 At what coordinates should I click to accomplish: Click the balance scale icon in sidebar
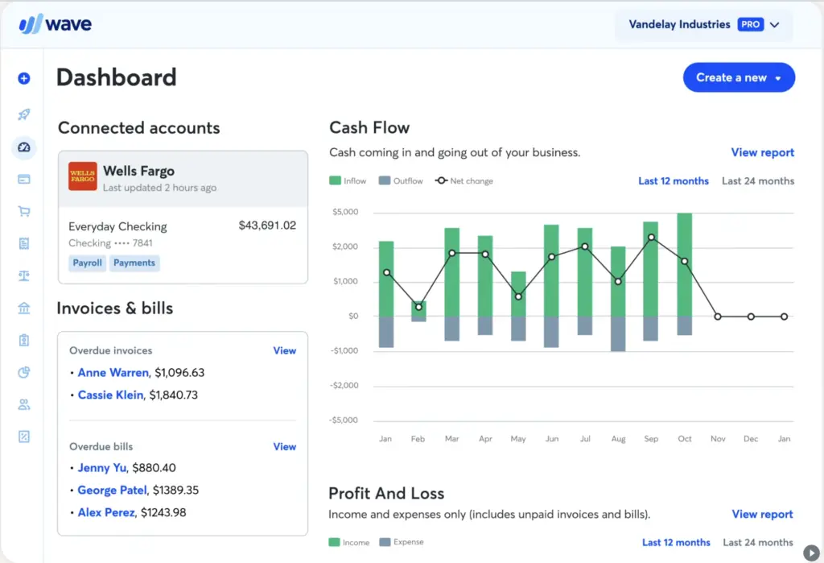[x=23, y=275]
